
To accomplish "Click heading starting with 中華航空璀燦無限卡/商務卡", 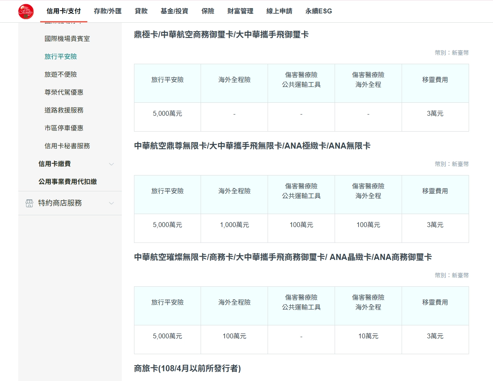I will click(283, 257).
